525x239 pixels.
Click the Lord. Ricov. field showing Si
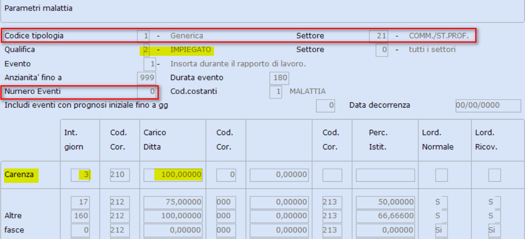[494, 230]
